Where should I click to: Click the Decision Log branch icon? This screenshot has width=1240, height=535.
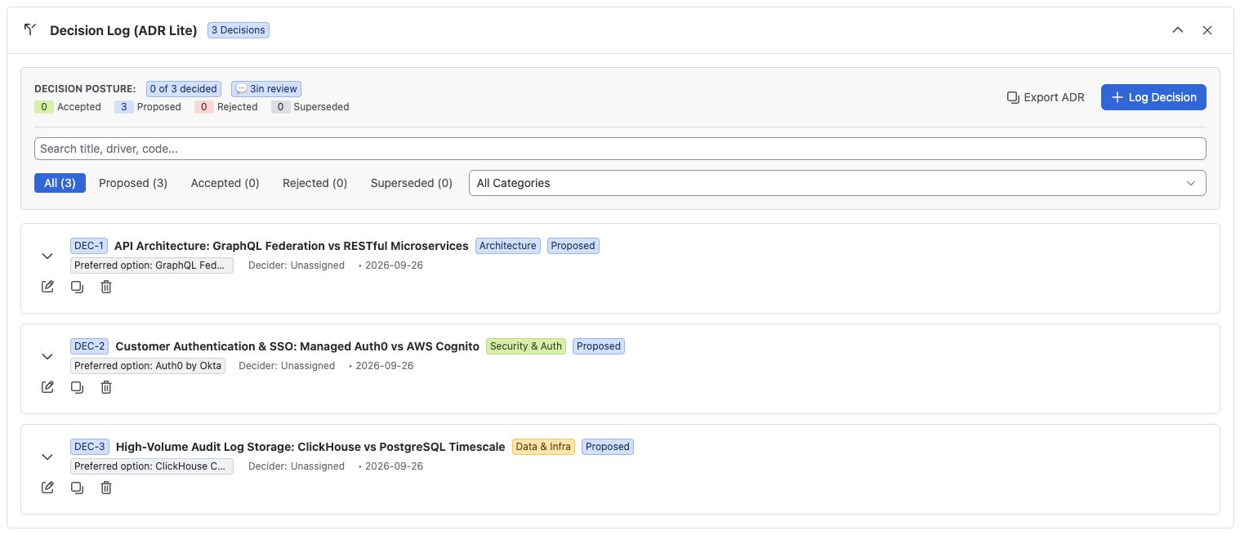click(30, 30)
